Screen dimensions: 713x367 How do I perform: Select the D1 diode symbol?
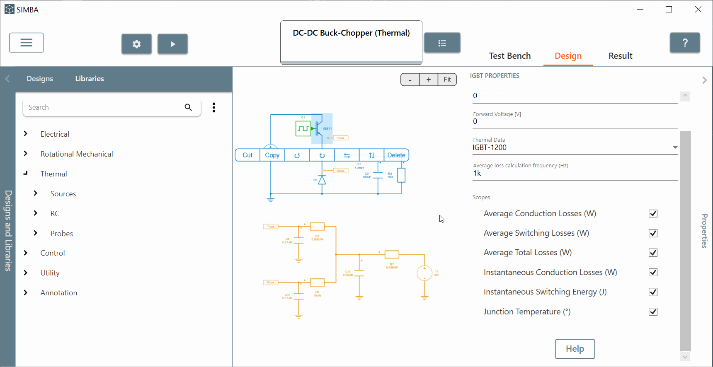(322, 180)
